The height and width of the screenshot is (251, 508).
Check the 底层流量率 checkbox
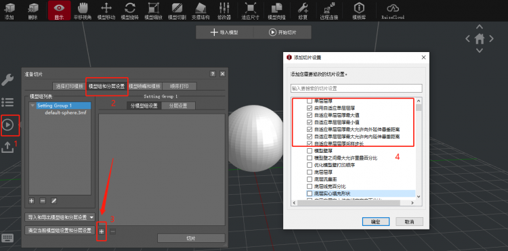tap(309, 179)
